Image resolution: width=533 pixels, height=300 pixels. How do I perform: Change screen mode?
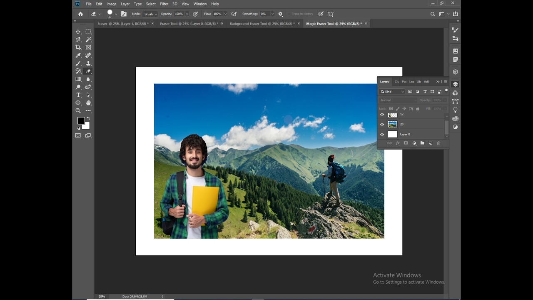point(88,135)
